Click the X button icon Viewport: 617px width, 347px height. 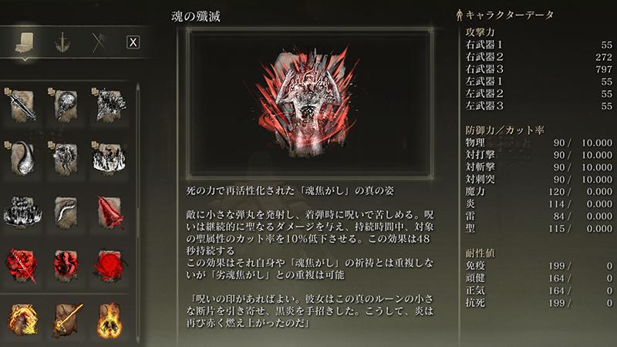click(133, 42)
